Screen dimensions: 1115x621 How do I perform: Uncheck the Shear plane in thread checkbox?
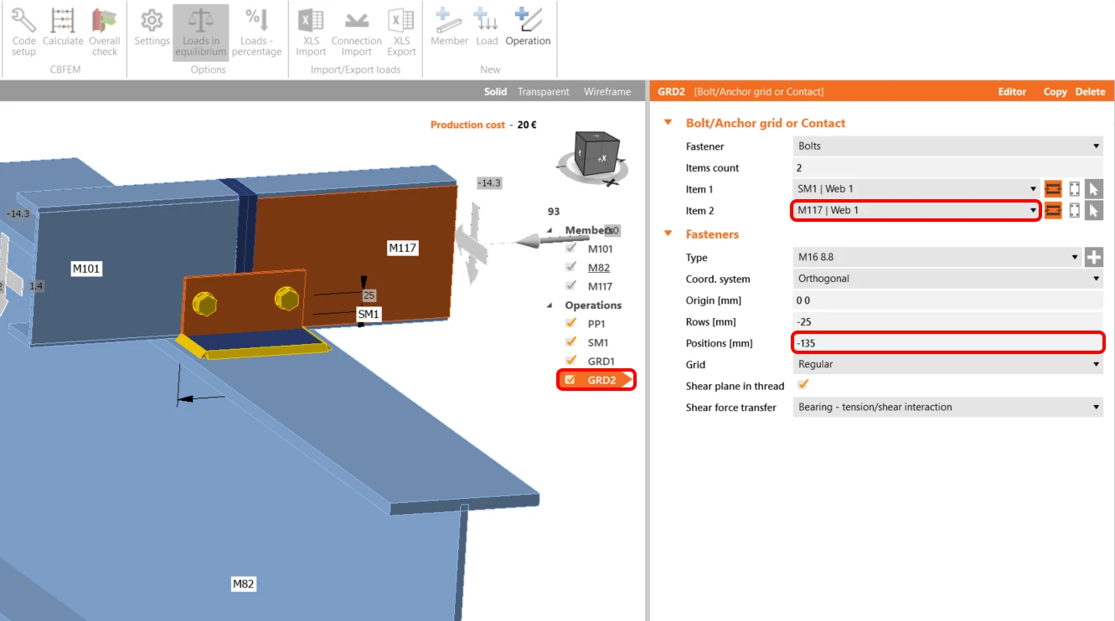803,385
